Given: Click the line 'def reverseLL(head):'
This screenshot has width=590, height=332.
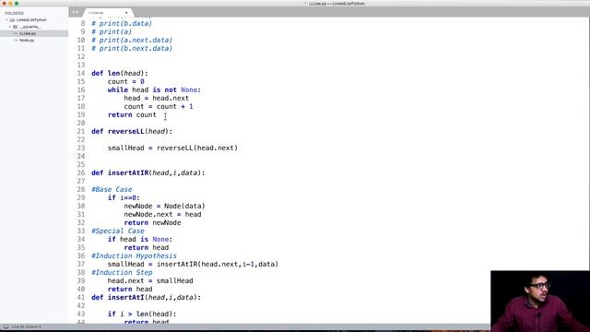Looking at the screenshot, I should click(132, 131).
